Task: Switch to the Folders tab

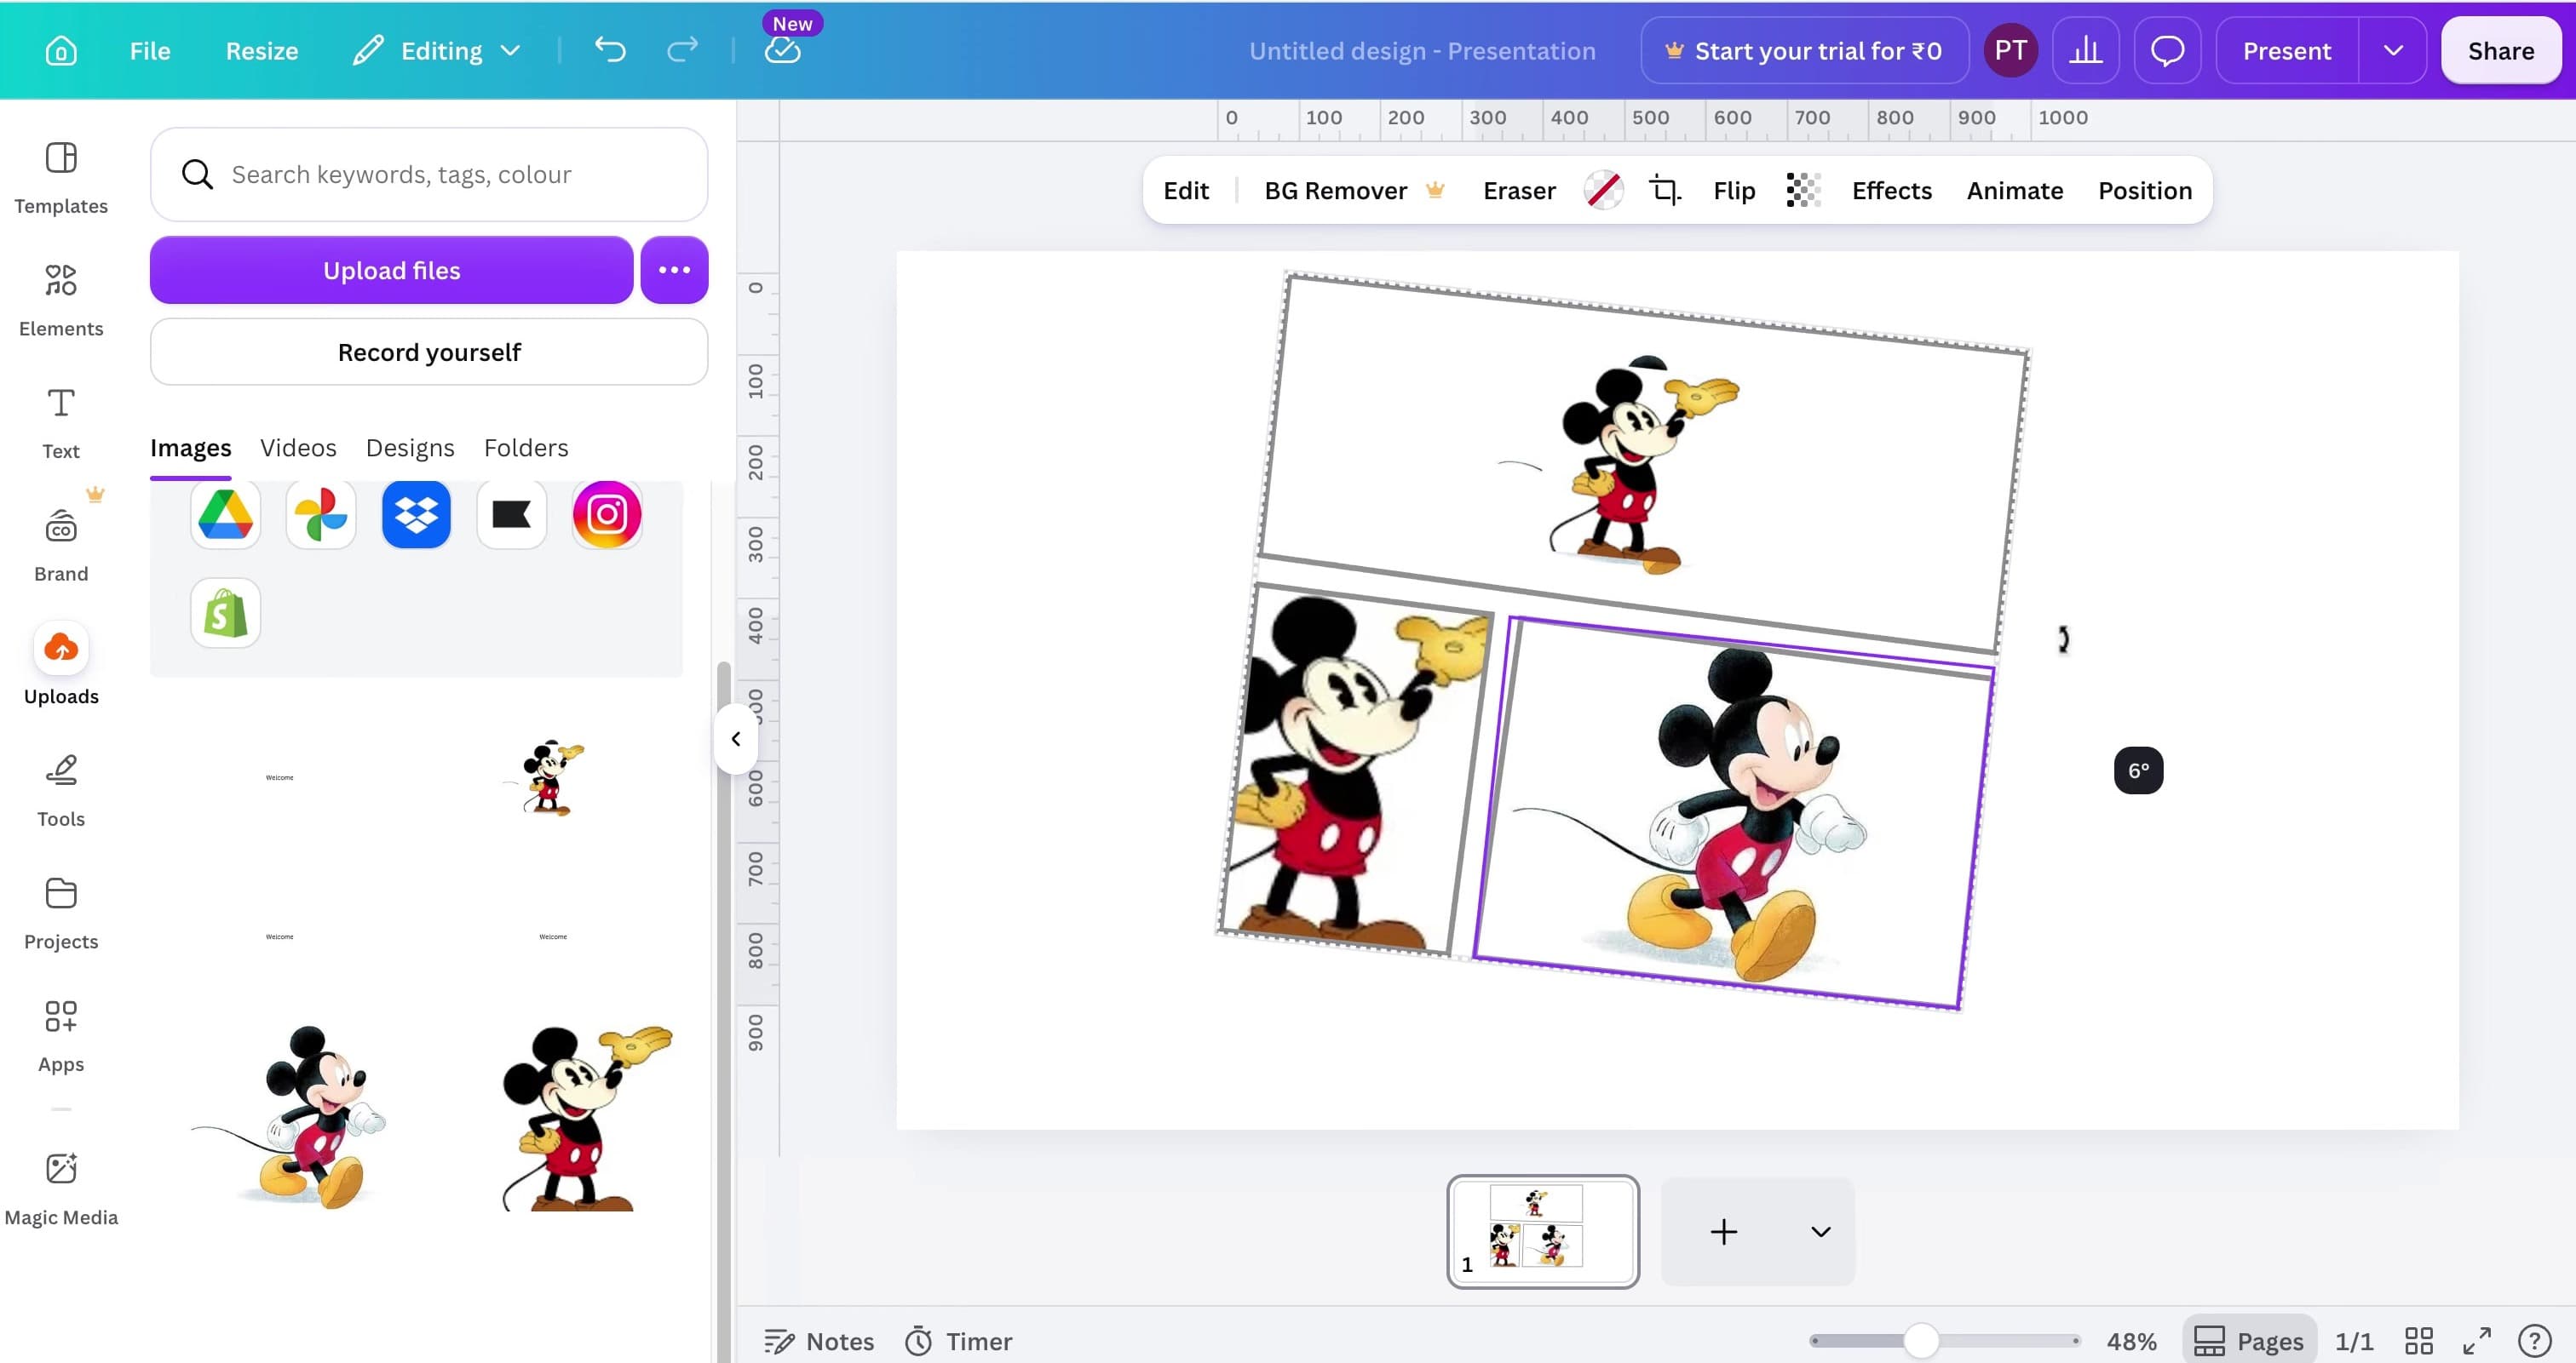Action: [526, 448]
